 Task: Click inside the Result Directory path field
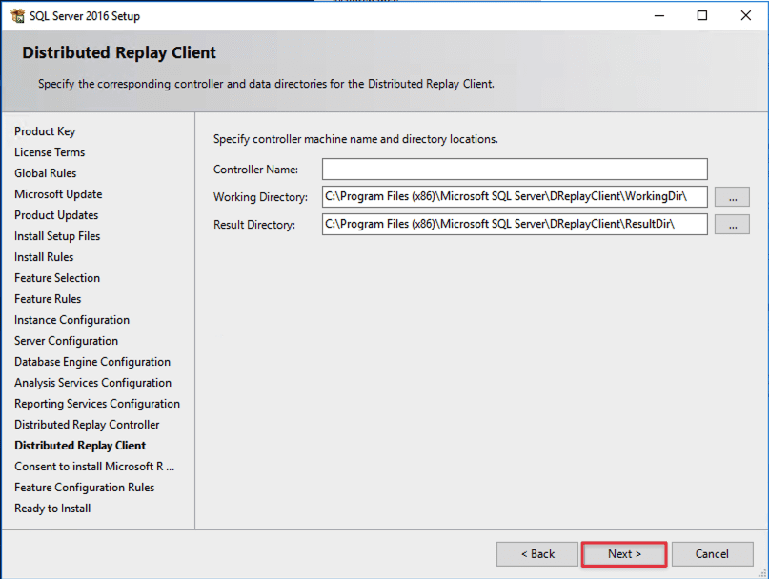pyautogui.click(x=515, y=225)
